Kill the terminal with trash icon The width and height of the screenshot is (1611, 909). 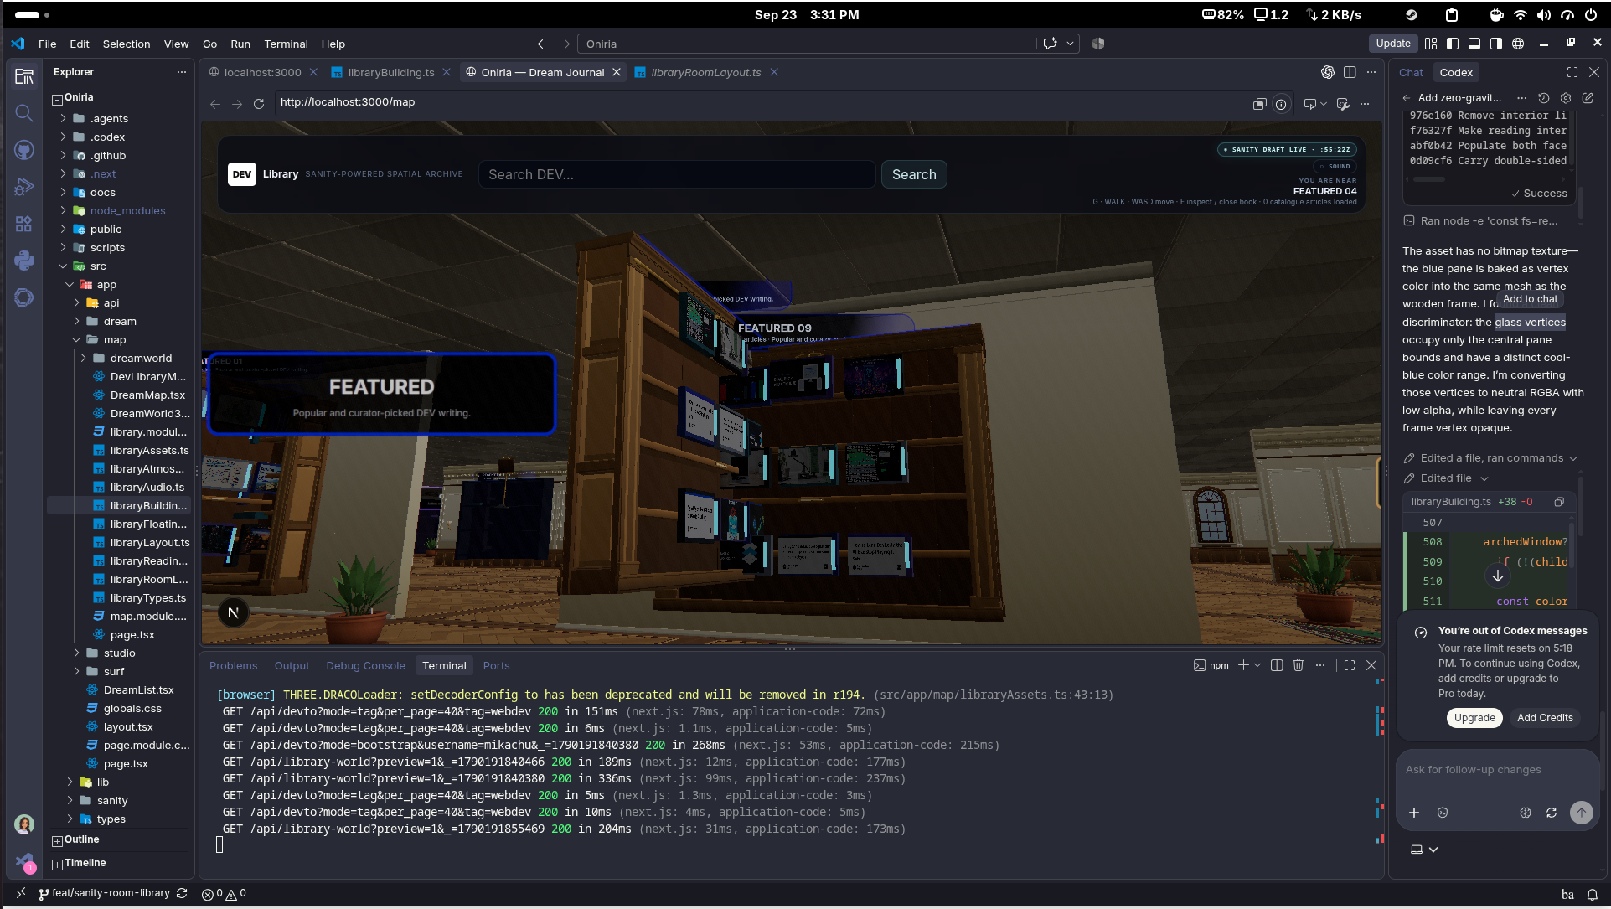1299,665
